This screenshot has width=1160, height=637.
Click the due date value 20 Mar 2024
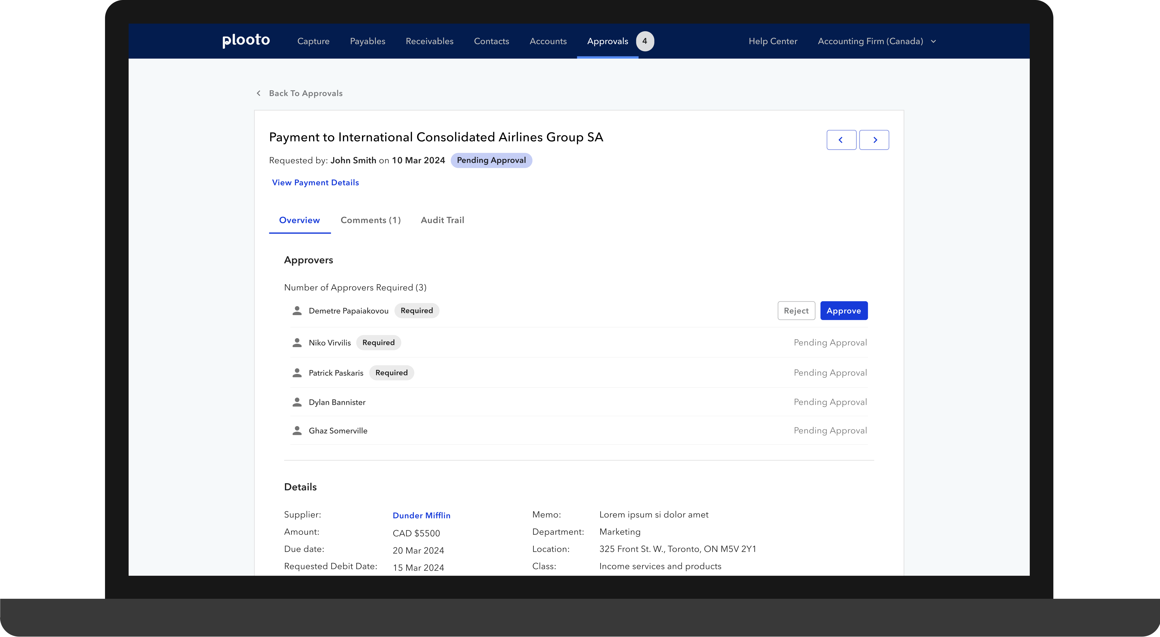[x=418, y=550]
